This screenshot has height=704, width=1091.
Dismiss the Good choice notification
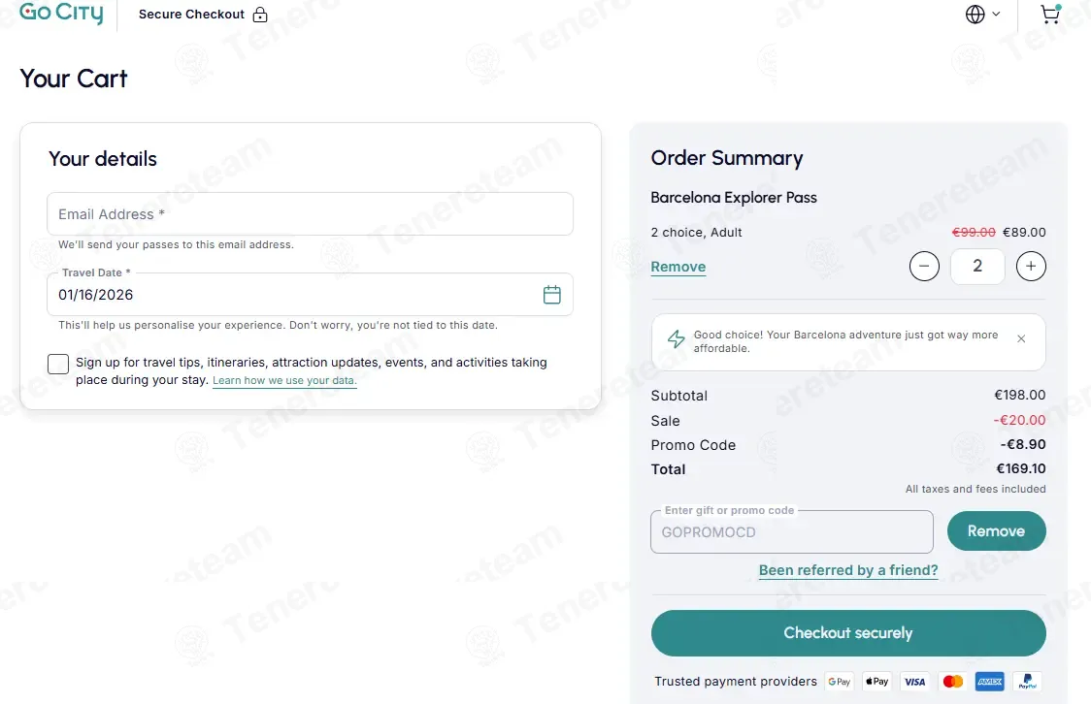(x=1021, y=339)
